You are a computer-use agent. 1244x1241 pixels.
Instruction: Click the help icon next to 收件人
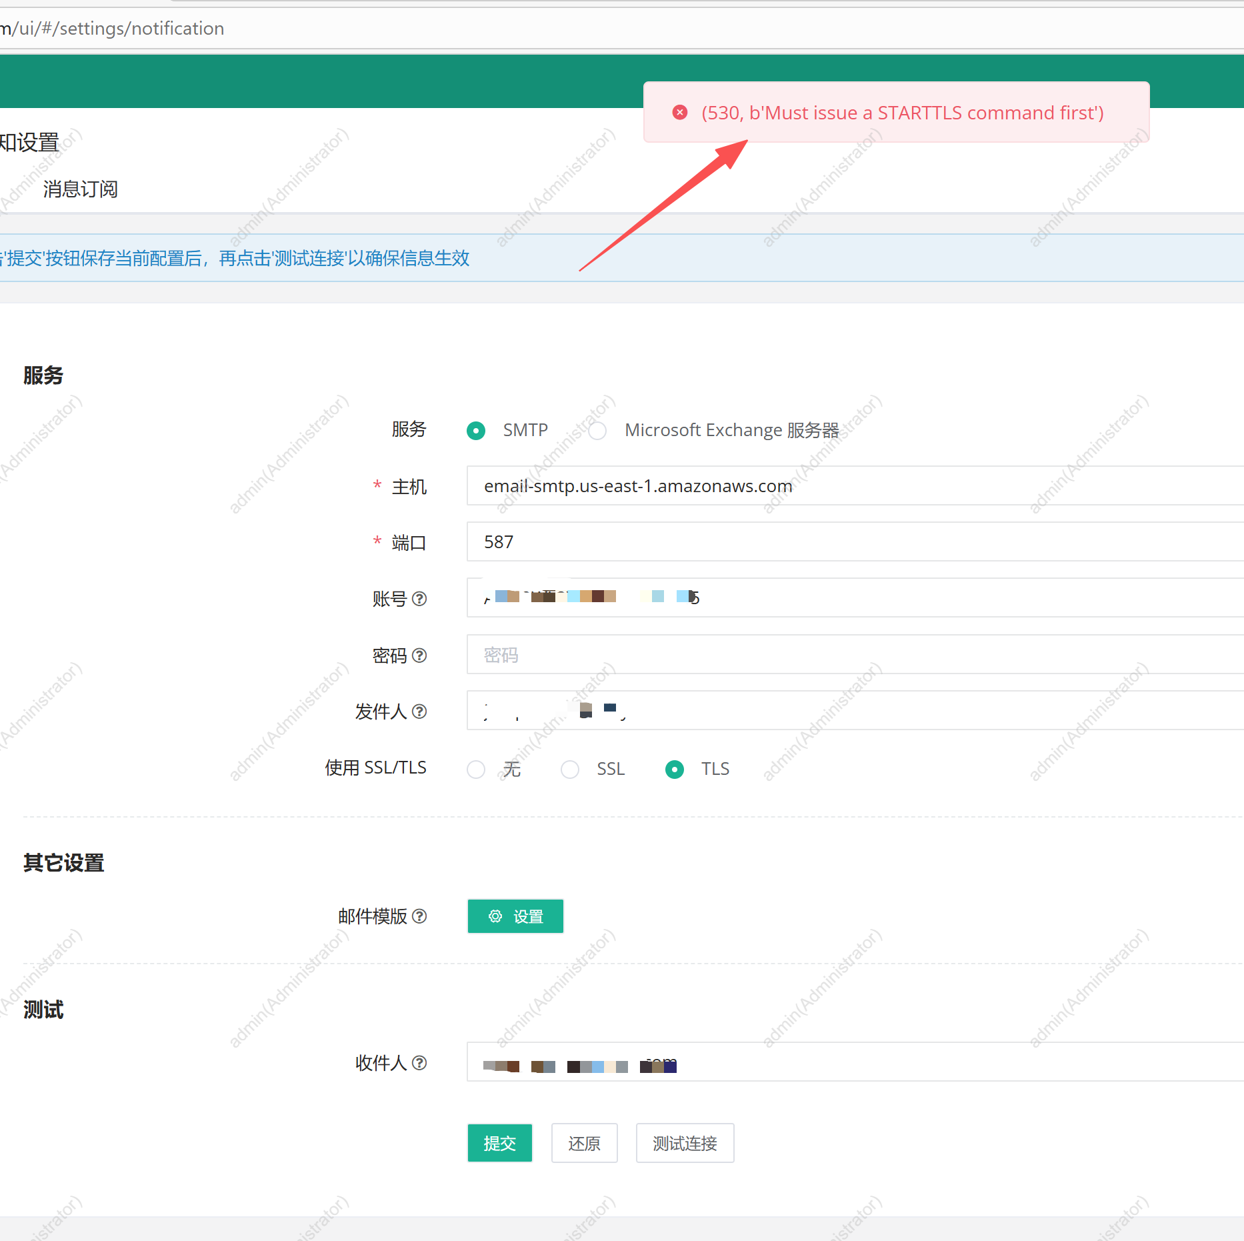click(x=419, y=1063)
